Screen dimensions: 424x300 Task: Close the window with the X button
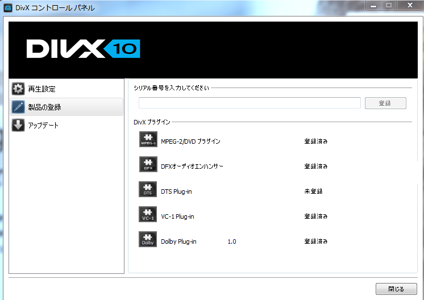(410, 6)
